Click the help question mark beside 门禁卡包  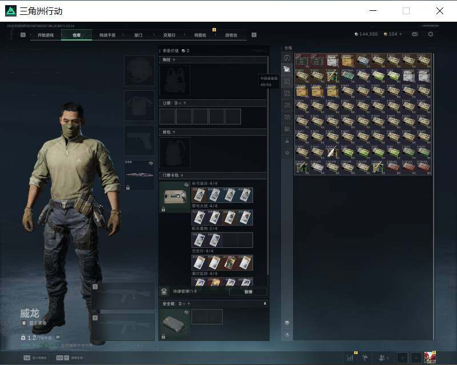(182, 175)
